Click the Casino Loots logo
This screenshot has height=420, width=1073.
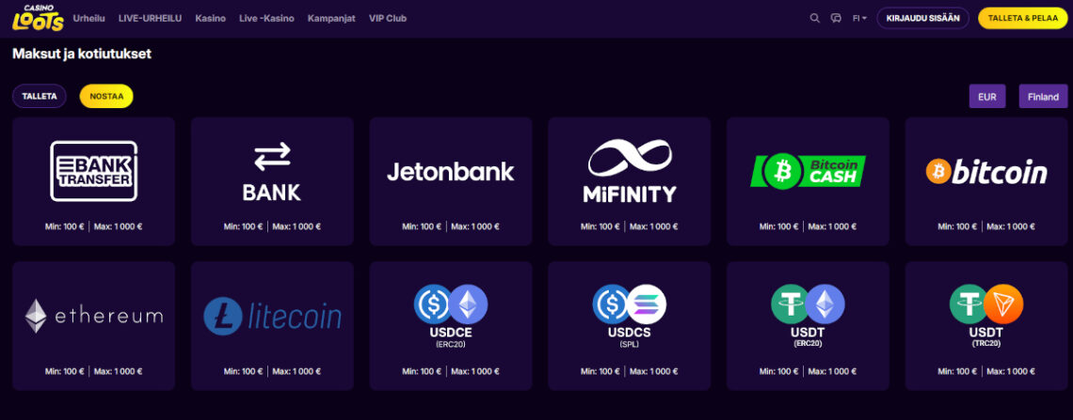point(38,18)
